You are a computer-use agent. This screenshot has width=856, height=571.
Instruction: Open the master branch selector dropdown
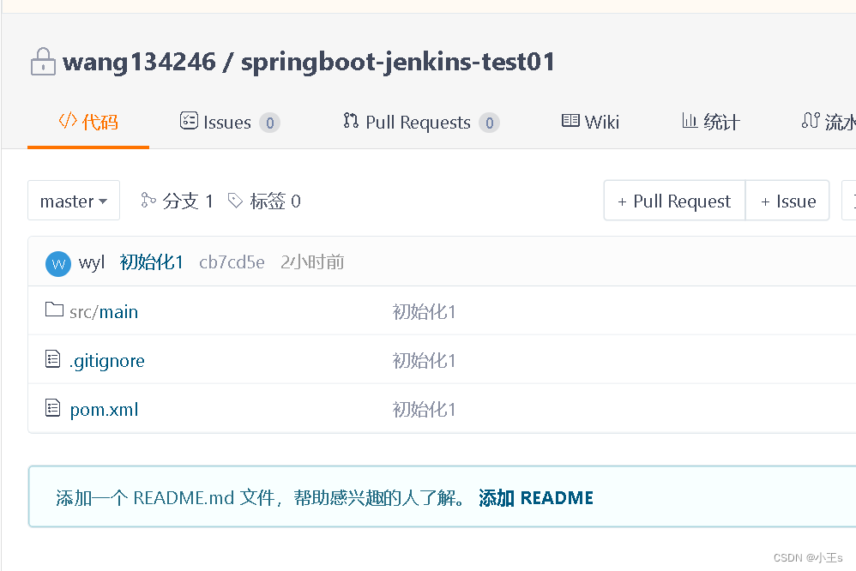point(74,200)
